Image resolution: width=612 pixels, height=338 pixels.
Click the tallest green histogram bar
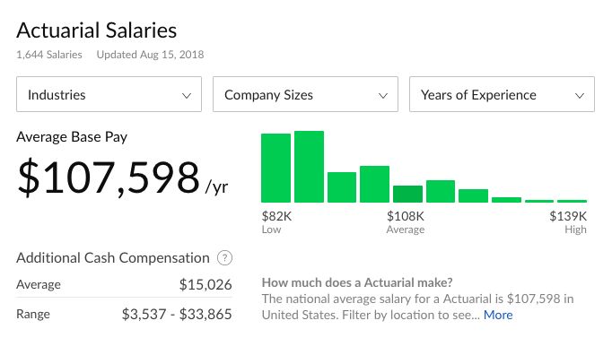(x=309, y=167)
